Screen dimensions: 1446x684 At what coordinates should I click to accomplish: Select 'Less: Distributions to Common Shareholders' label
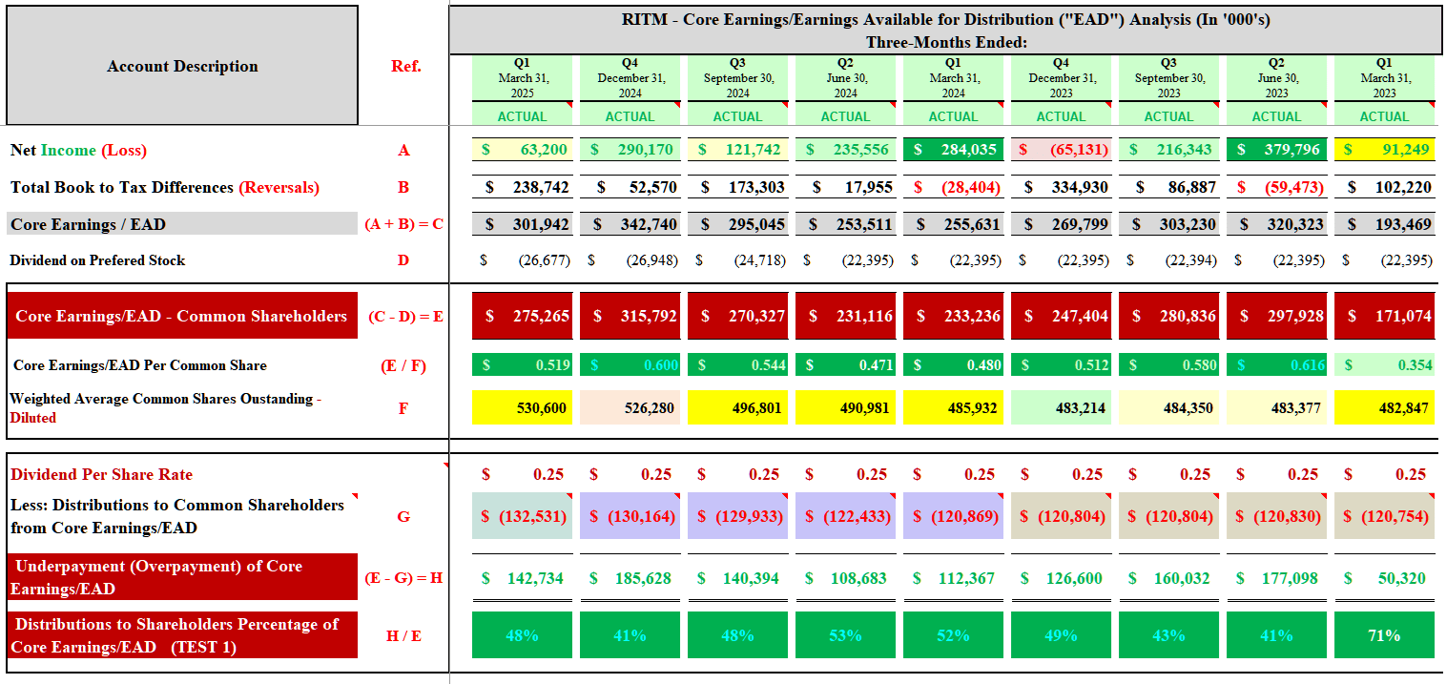177,516
